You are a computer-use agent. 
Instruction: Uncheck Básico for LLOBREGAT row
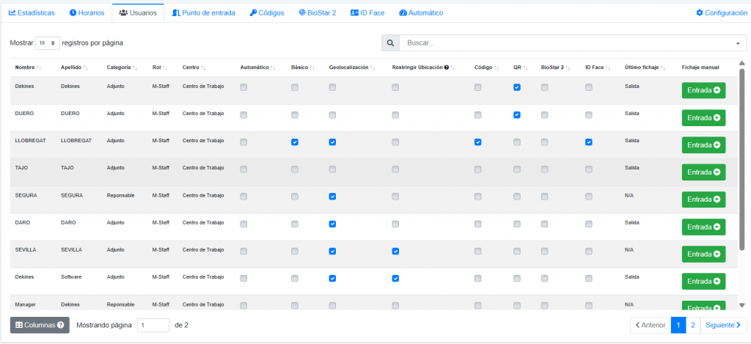[x=295, y=142]
